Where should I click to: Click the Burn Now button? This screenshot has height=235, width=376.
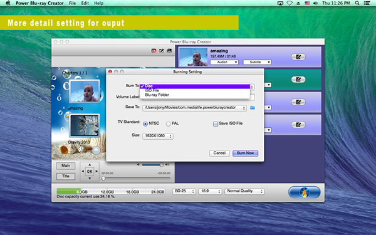click(245, 154)
